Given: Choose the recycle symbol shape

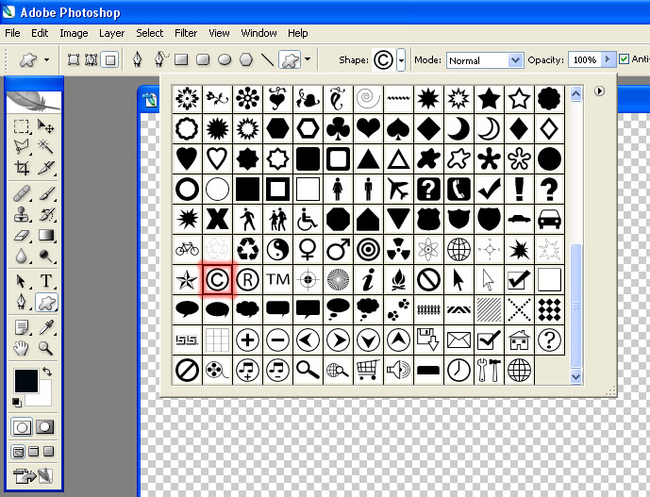Looking at the screenshot, I should (247, 249).
